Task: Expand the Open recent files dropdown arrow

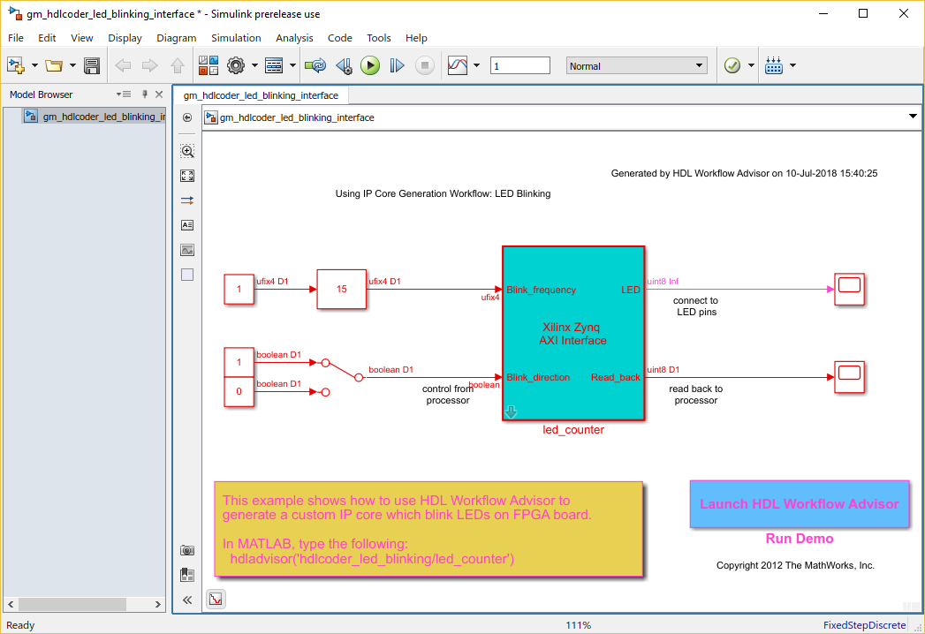Action: 72,65
